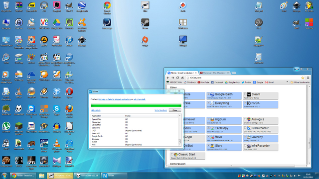Open the Google Earth desktop shortcut

pos(82,6)
